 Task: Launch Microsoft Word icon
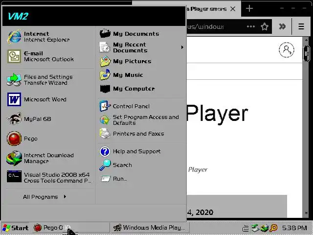(14, 99)
